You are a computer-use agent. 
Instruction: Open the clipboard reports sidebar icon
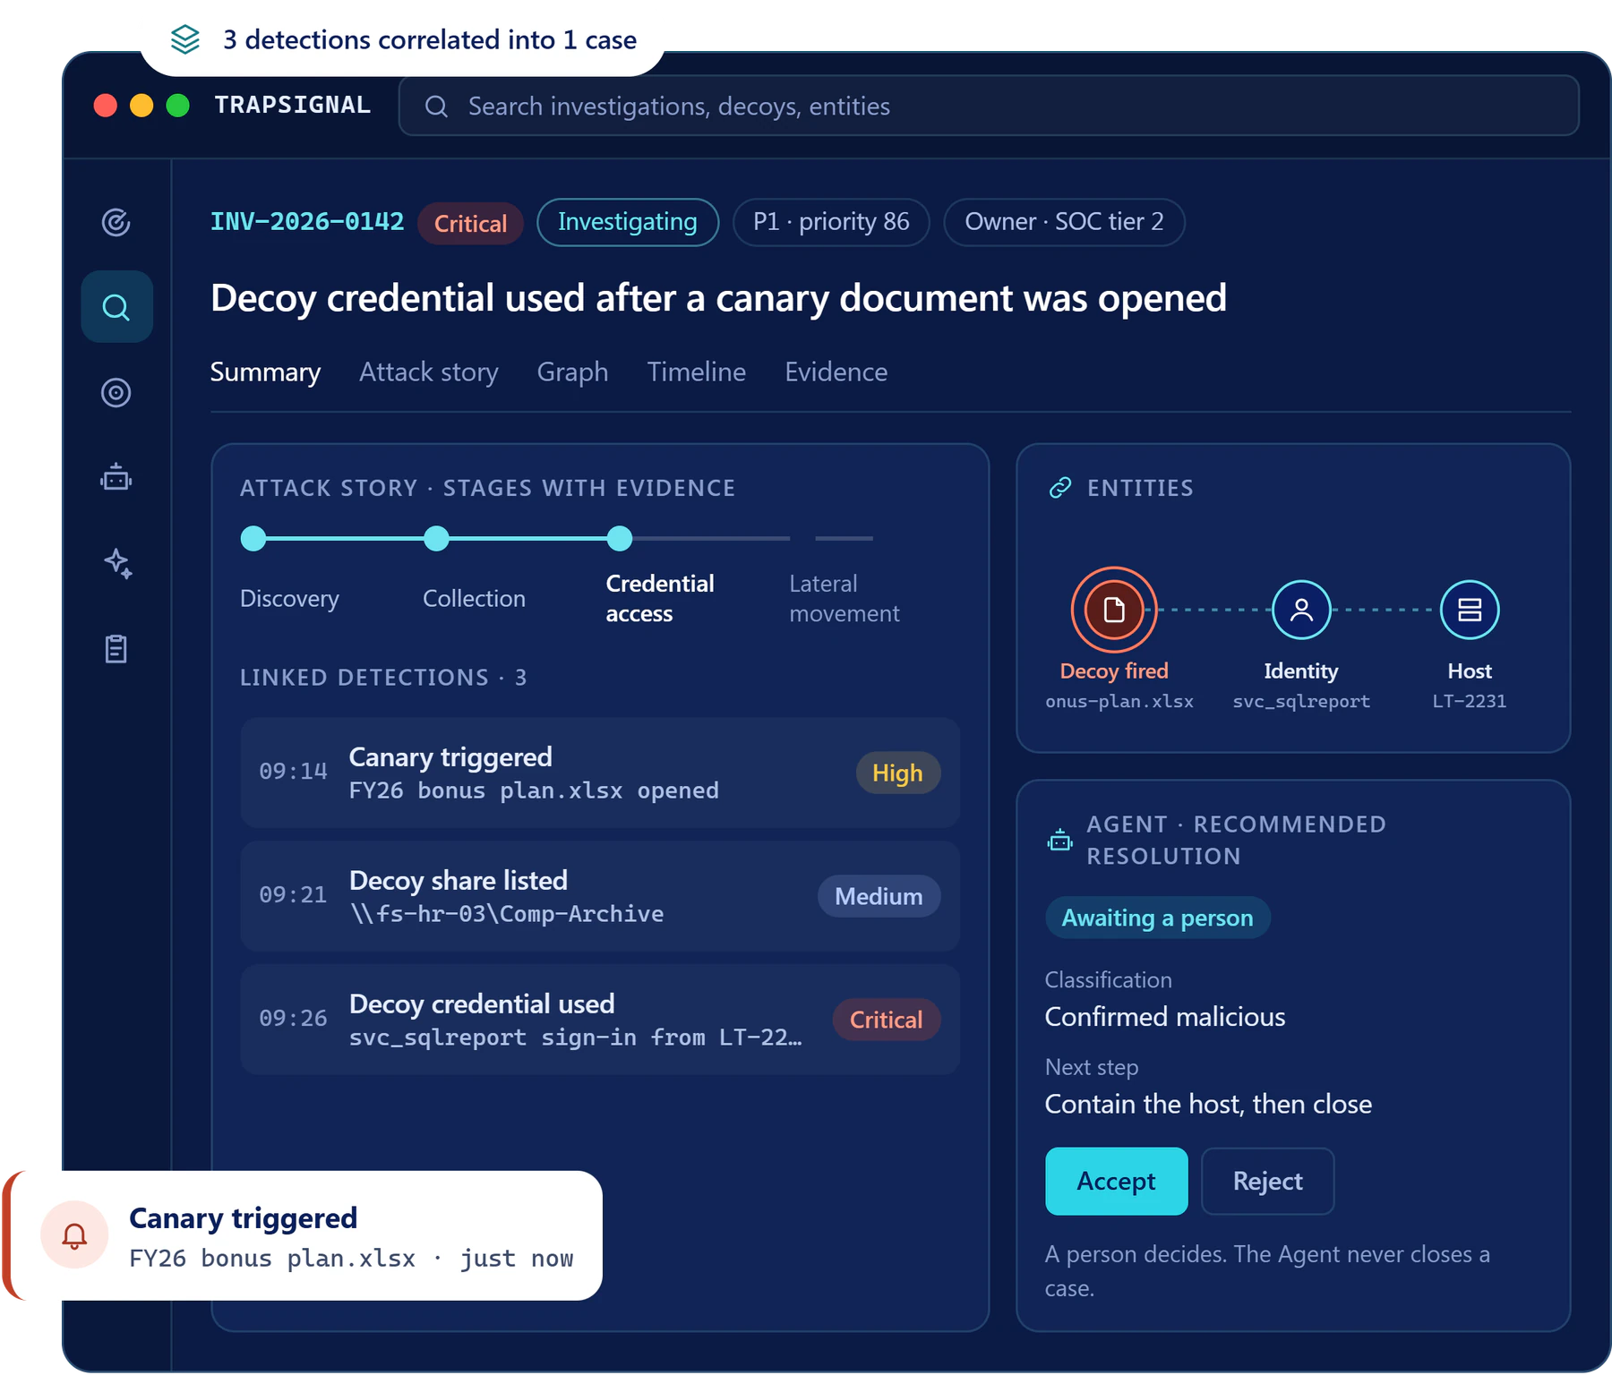[116, 649]
